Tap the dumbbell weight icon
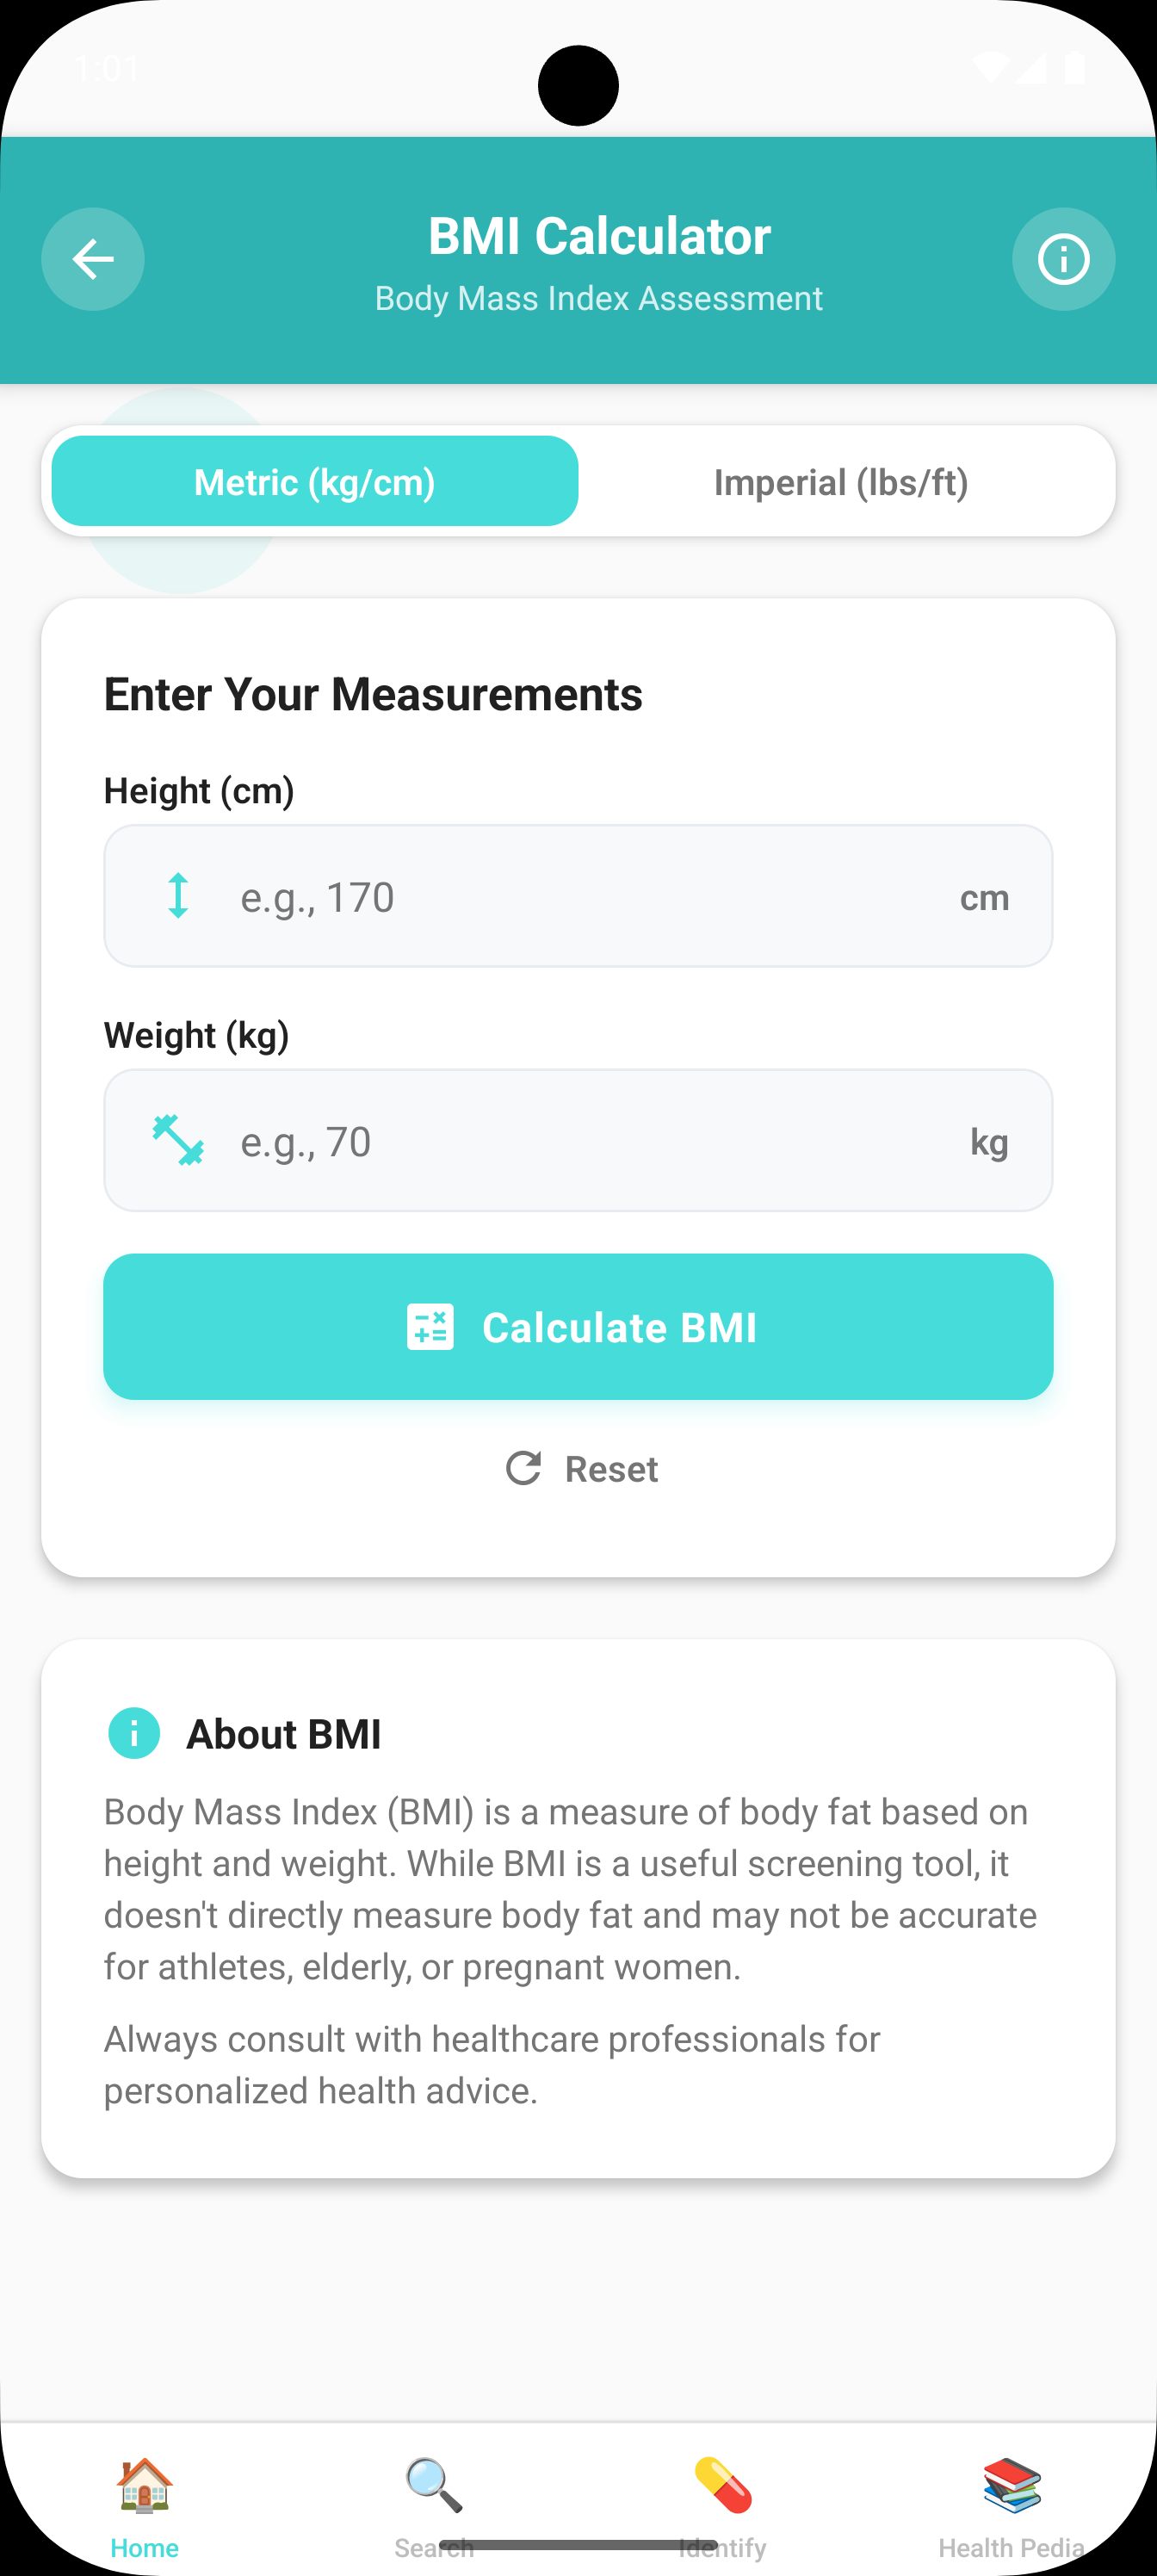Image resolution: width=1157 pixels, height=2576 pixels. click(x=178, y=1140)
